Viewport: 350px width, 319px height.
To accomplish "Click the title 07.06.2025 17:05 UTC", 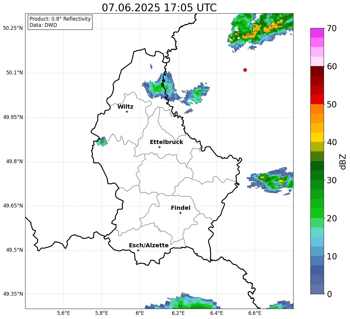I will (x=159, y=8).
